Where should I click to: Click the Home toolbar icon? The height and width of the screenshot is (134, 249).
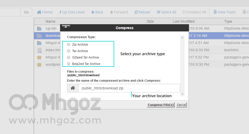[39, 12]
